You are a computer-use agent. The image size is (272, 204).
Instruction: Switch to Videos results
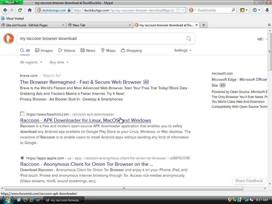pos(67,50)
